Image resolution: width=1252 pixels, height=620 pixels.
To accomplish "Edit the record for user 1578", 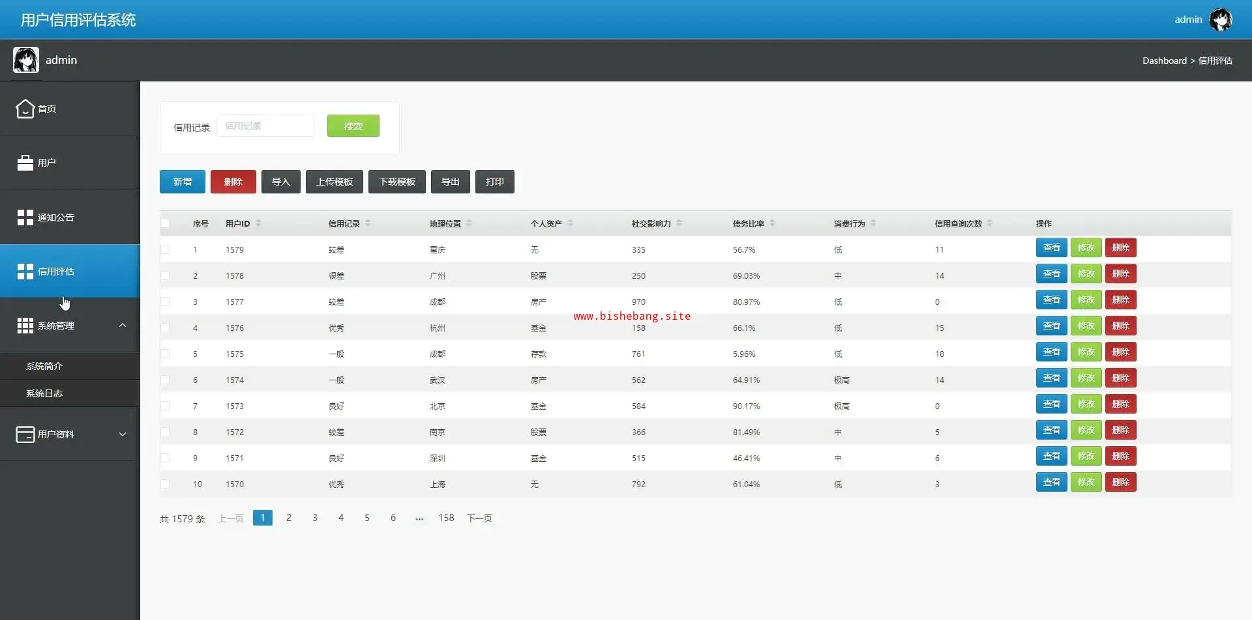I will pos(1086,274).
